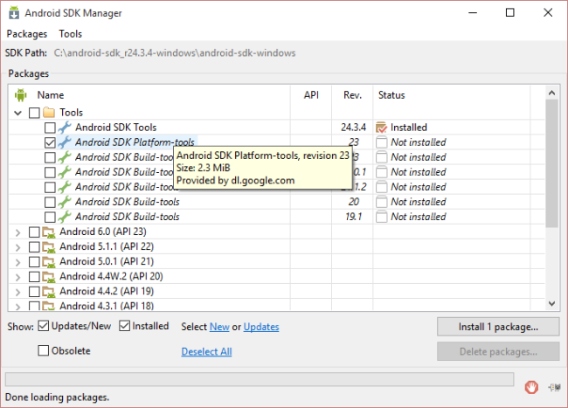Open the Packages menu
Image resolution: width=568 pixels, height=408 pixels.
coord(27,34)
